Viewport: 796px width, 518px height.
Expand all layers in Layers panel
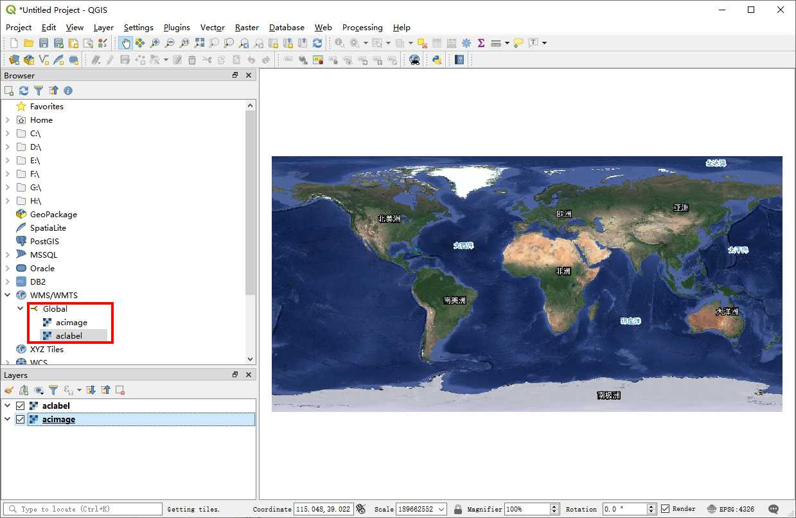[x=91, y=390]
